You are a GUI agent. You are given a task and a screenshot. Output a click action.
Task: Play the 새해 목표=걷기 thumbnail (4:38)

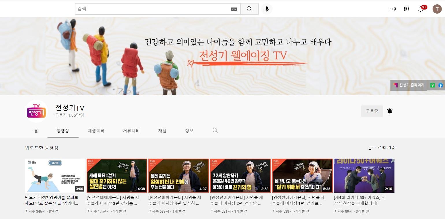[x=117, y=175]
